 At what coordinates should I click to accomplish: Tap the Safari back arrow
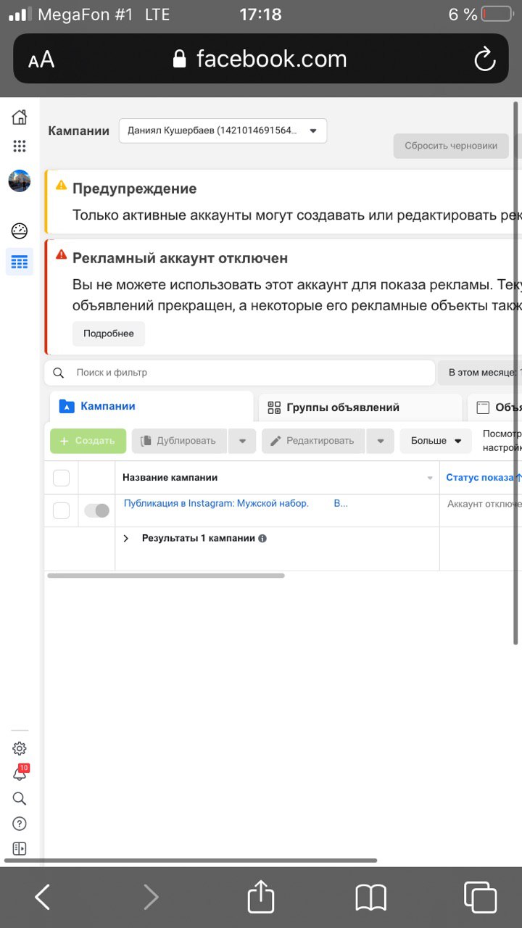pos(43,898)
